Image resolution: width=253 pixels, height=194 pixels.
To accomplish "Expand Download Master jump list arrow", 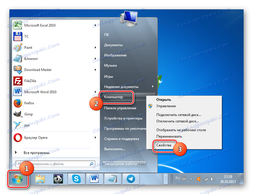I will click(x=95, y=70).
